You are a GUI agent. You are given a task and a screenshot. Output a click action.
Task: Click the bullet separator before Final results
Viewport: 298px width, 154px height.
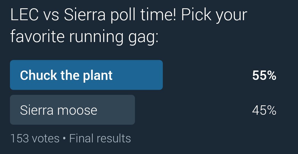tap(64, 139)
